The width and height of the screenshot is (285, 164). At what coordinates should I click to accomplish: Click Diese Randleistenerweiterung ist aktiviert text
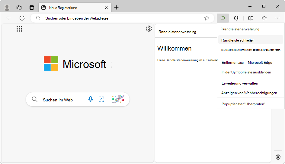click(187, 60)
